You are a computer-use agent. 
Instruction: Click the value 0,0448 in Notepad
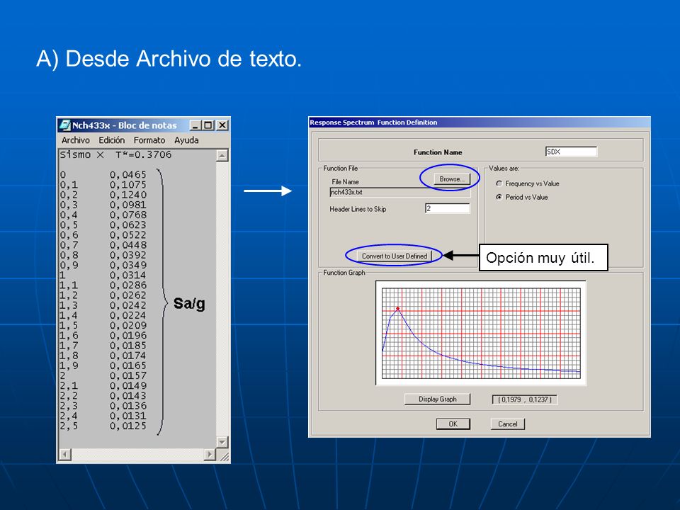(x=128, y=245)
